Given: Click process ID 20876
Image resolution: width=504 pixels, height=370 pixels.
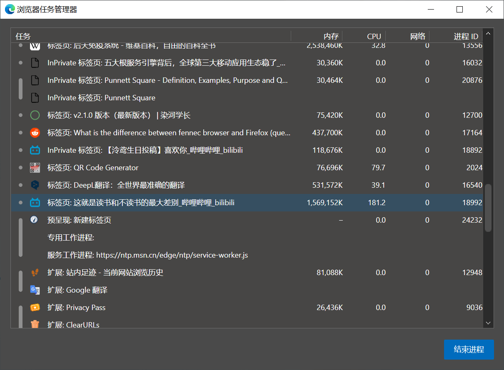Looking at the screenshot, I should click(x=472, y=80).
